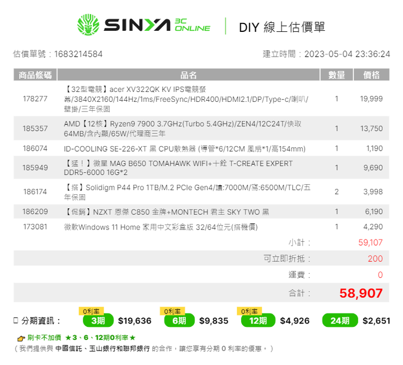Click shipping fee value 0
This screenshot has width=403, height=365.
(381, 275)
